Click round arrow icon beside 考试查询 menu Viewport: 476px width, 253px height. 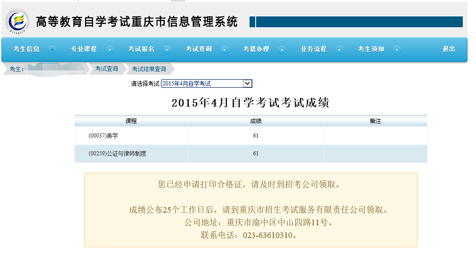225,49
